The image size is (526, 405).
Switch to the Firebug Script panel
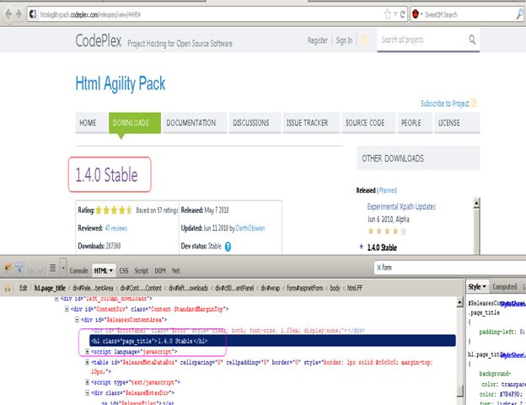[142, 270]
